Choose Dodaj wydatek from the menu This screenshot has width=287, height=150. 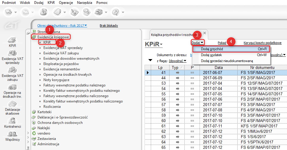231,55
